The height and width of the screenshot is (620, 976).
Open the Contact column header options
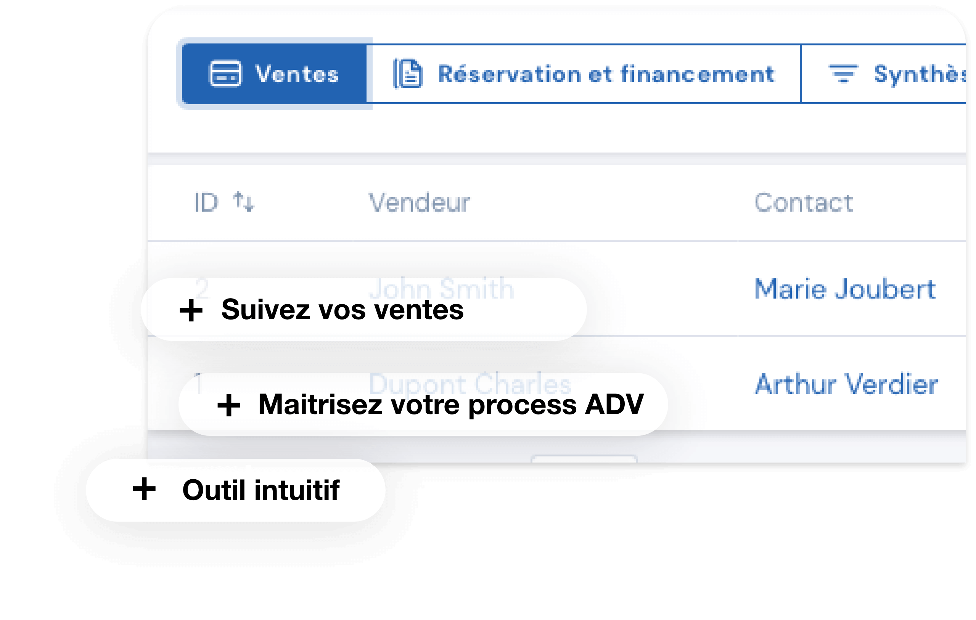coord(804,202)
